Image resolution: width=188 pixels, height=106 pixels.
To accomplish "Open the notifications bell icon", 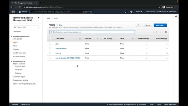I will pos(125,12).
